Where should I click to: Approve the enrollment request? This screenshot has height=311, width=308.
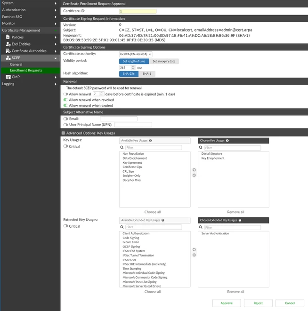(x=227, y=303)
